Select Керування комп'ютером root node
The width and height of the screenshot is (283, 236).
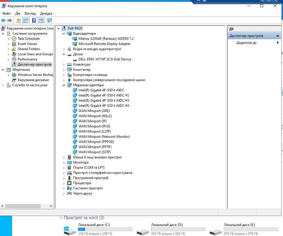point(30,28)
